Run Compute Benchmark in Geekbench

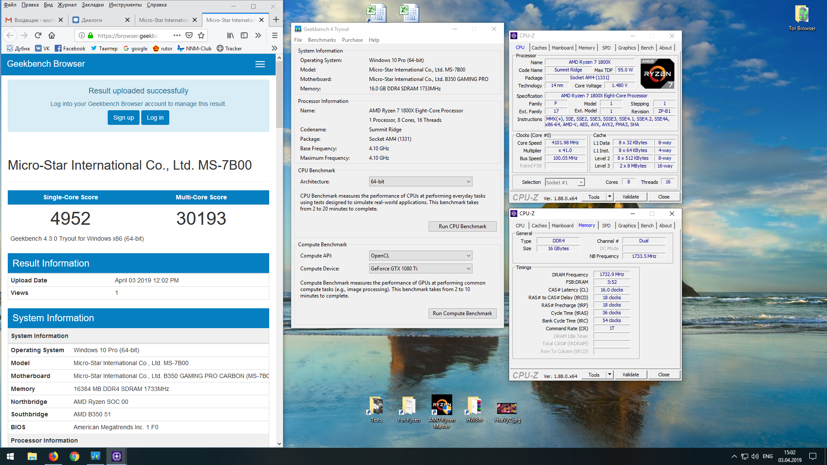click(x=462, y=313)
